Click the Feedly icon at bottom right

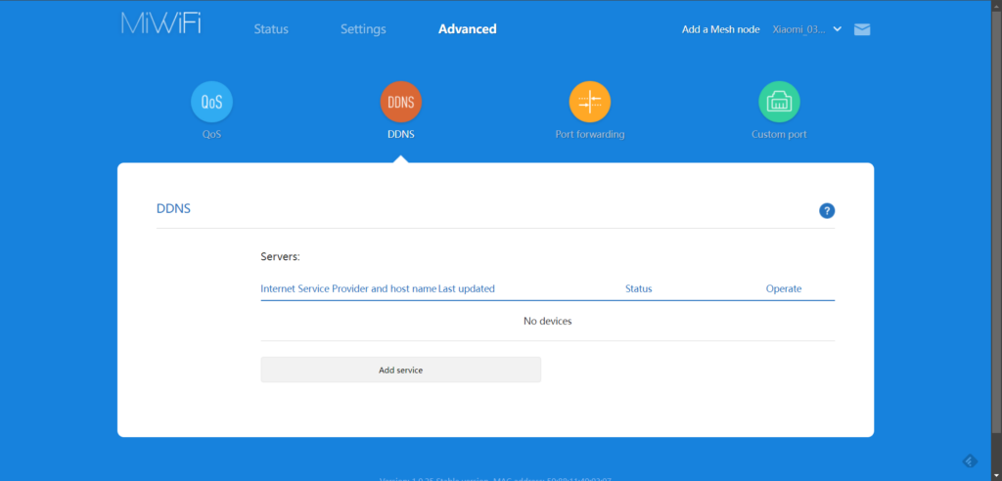coord(969,460)
